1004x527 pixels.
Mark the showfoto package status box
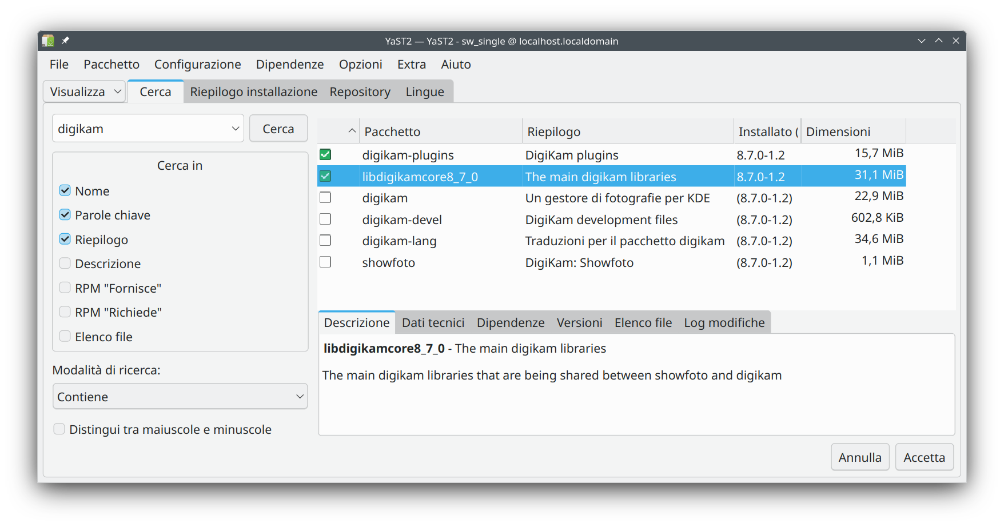point(325,262)
